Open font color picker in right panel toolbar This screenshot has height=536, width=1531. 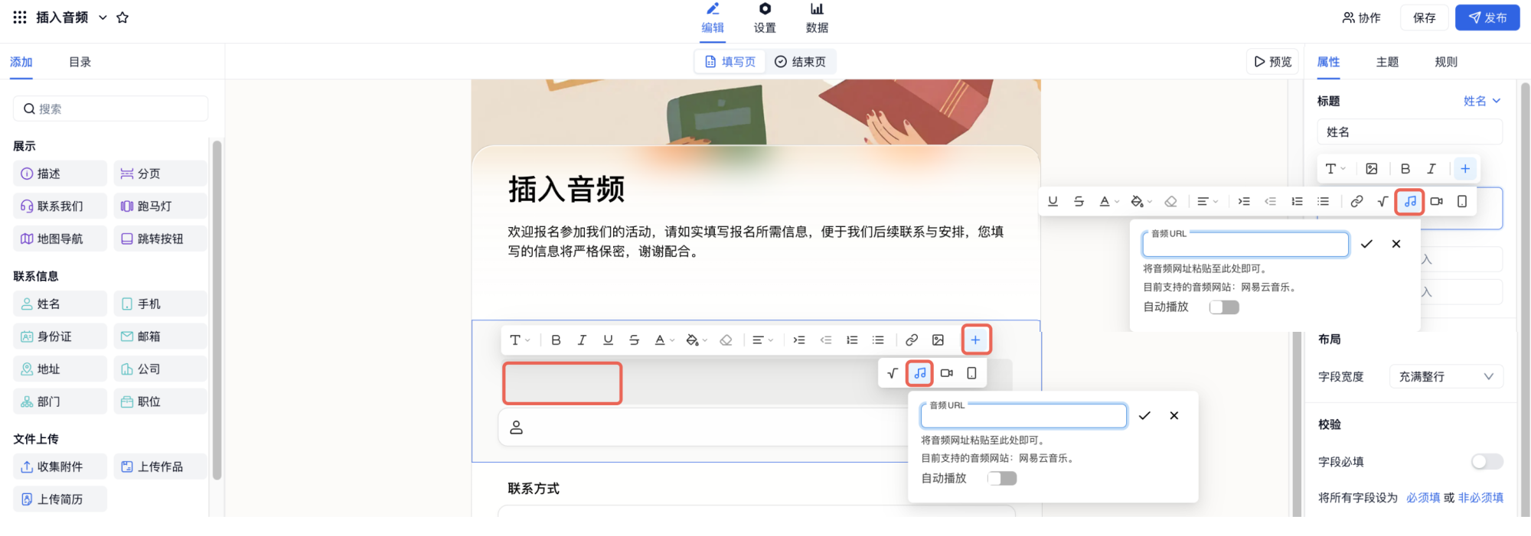point(1108,201)
